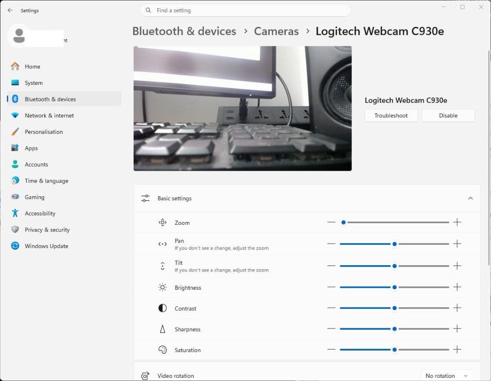Increase Contrast with plus button
Image resolution: width=491 pixels, height=381 pixels.
point(457,308)
